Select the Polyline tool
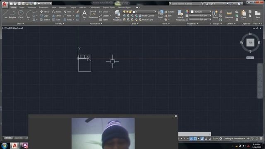The width and height of the screenshot is (265, 149). coord(12,14)
